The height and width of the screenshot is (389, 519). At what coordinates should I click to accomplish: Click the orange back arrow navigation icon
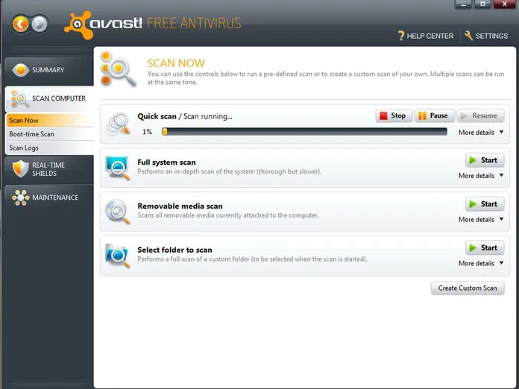(x=21, y=24)
